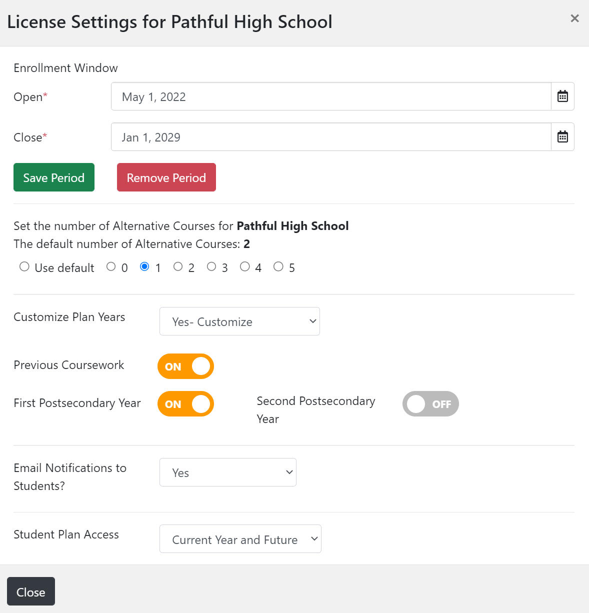Screen dimensions: 589x613
Task: Select the Use default radio option
Action: [x=24, y=266]
